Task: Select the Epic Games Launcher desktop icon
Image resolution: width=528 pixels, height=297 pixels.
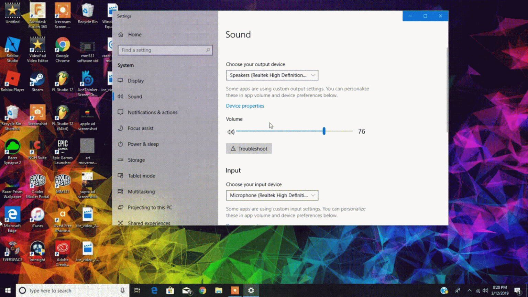Action: [63, 152]
